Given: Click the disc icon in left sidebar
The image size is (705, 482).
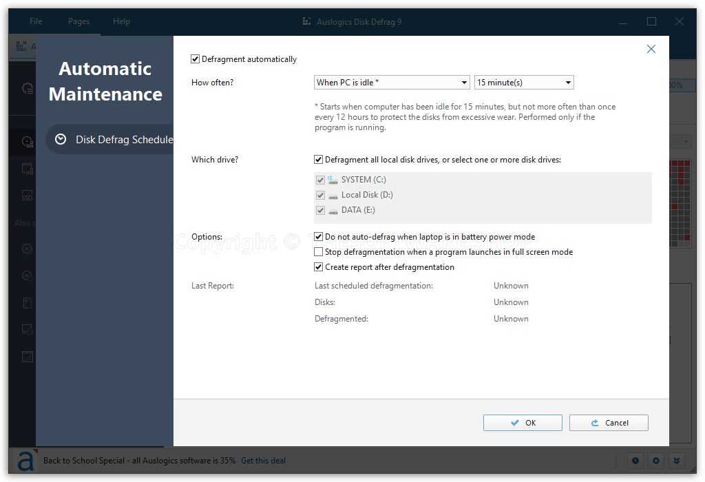Looking at the screenshot, I should click(x=28, y=249).
